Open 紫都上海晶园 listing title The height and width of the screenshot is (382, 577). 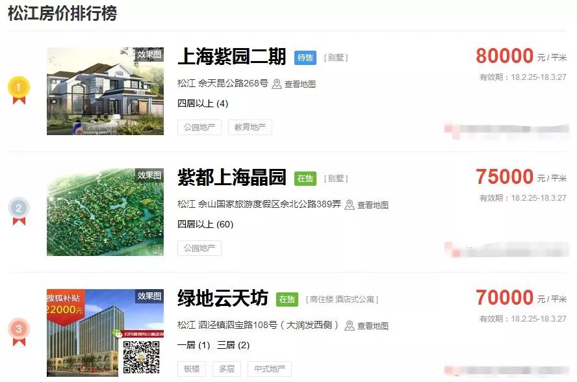pyautogui.click(x=231, y=177)
